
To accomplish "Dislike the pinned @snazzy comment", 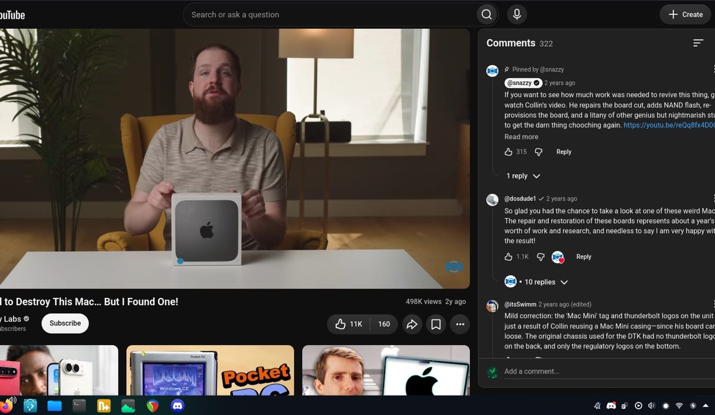I will 539,152.
